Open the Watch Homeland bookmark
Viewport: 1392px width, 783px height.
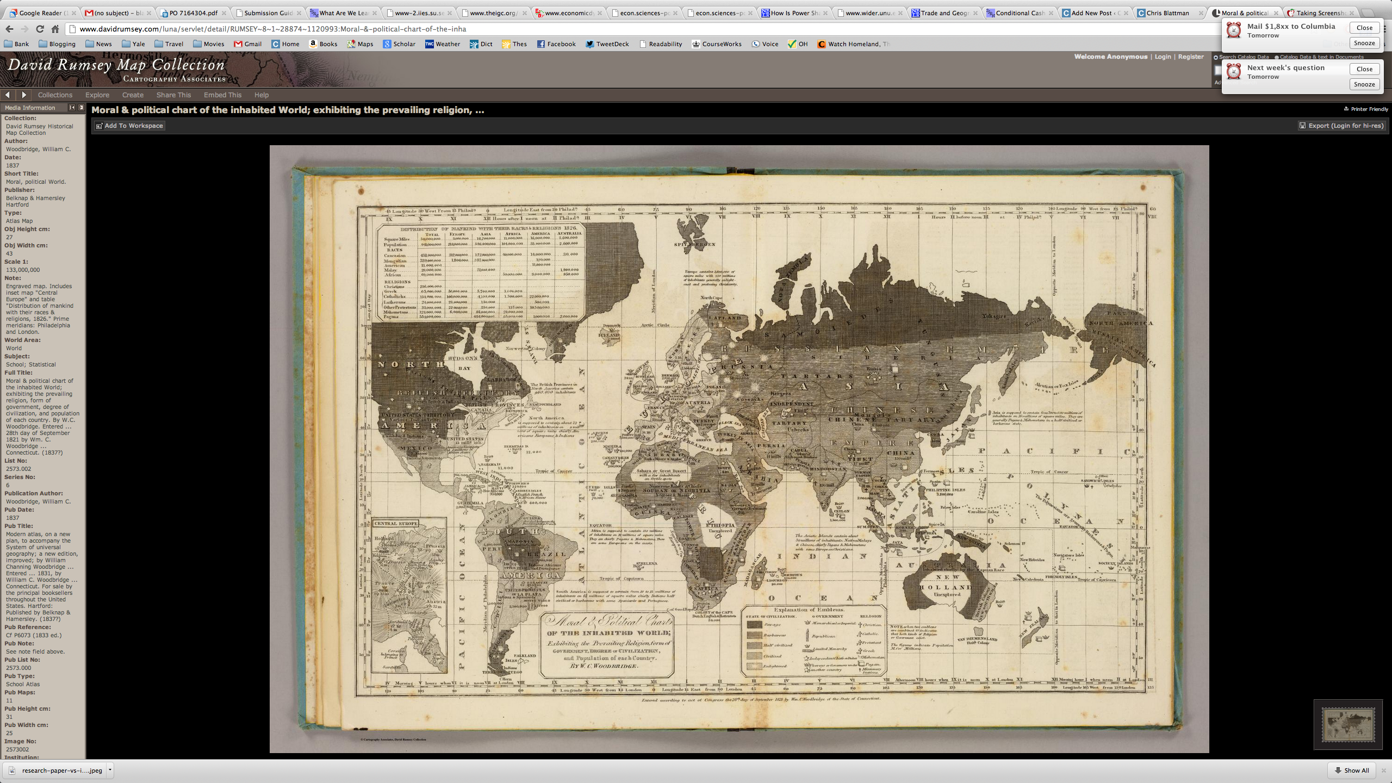pos(854,44)
